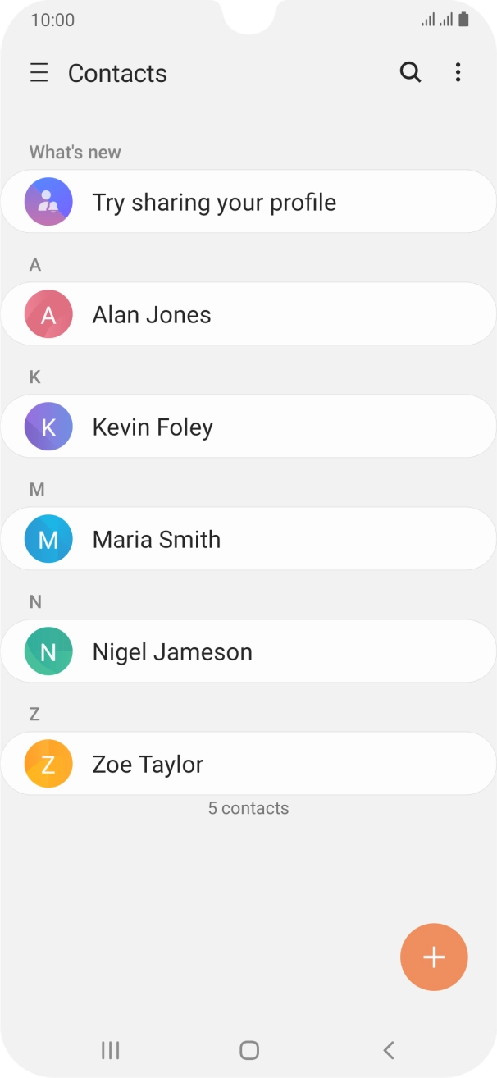Viewport: 497px width, 1078px height.
Task: Click the profile sharing icon in the banner
Action: point(47,201)
